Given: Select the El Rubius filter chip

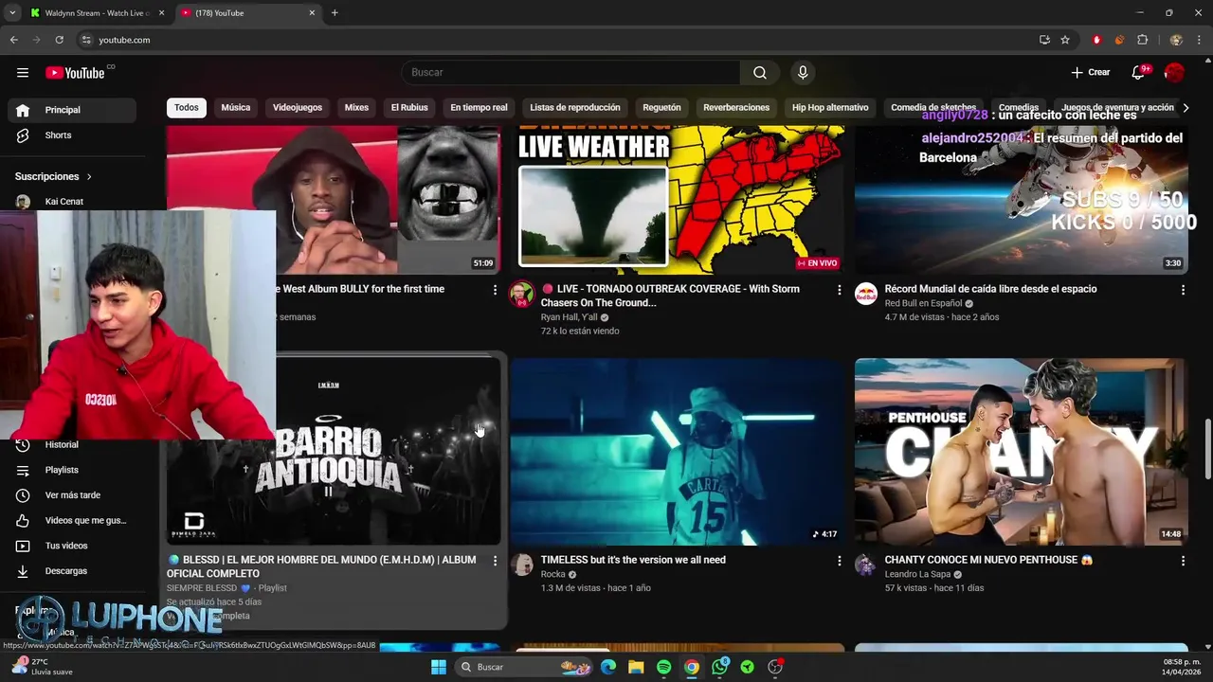Looking at the screenshot, I should tap(409, 108).
